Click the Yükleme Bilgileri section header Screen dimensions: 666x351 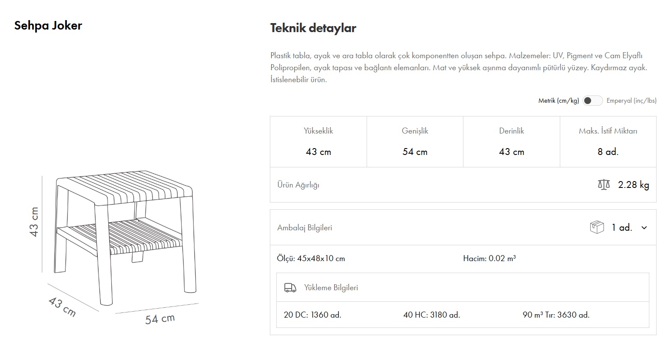(x=331, y=288)
